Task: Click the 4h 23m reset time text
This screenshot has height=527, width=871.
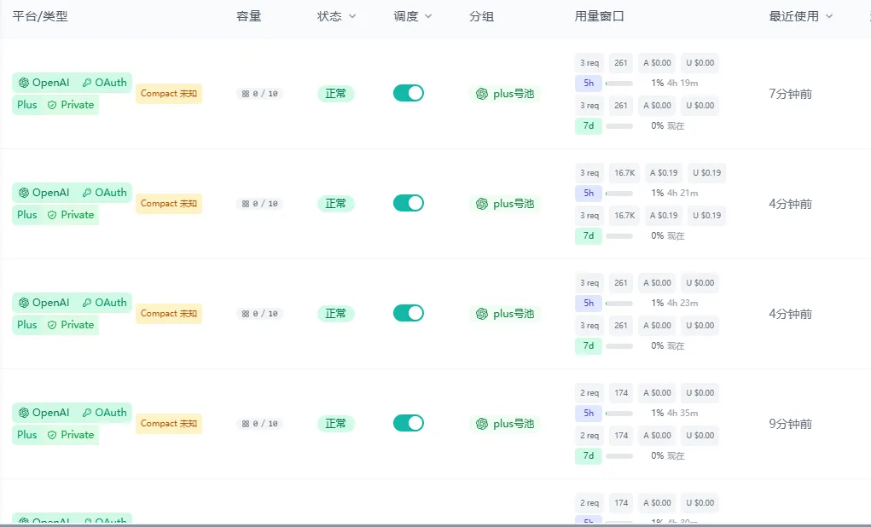Action: tap(682, 304)
